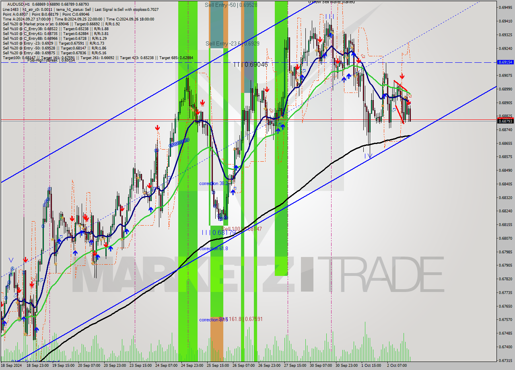Click the 'correction 38.2' label
This screenshot has height=370, width=515.
click(x=214, y=183)
